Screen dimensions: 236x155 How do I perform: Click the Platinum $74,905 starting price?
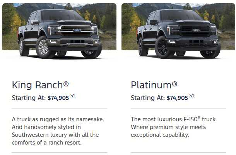pos(177,98)
